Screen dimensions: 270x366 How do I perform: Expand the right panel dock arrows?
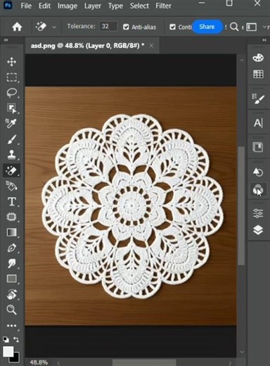(x=264, y=40)
